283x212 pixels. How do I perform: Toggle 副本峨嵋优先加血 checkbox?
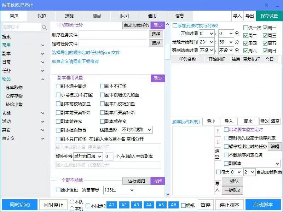pos(102,95)
